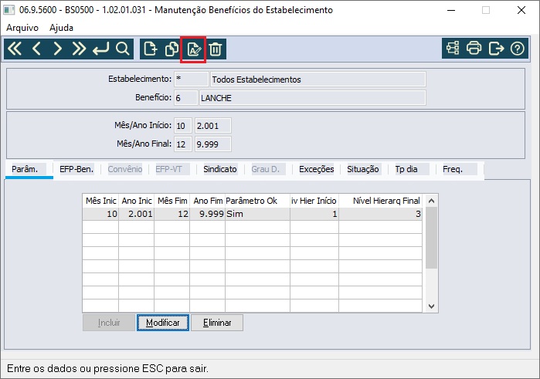Image resolution: width=540 pixels, height=379 pixels.
Task: Click the Todos Estabelecimentos description field
Action: tap(318, 80)
